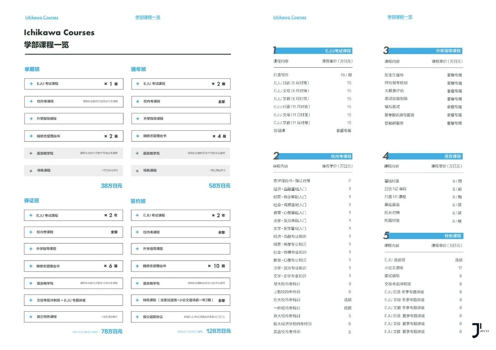
Task: Select the 签约班 section heading
Action: click(138, 201)
